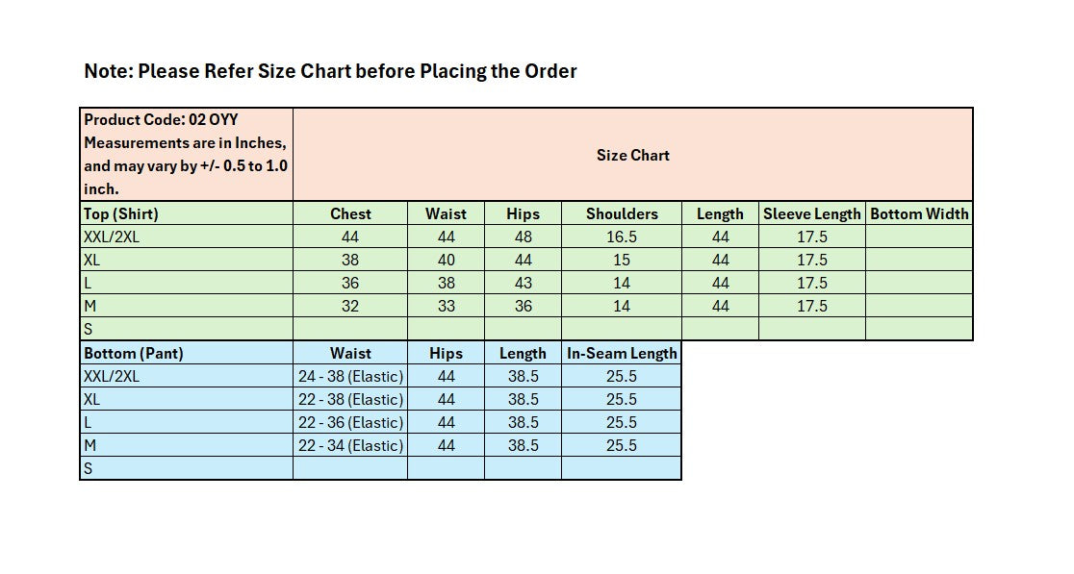This screenshot has width=1074, height=574.
Task: Click the shirt waist value 33
Action: (x=446, y=307)
